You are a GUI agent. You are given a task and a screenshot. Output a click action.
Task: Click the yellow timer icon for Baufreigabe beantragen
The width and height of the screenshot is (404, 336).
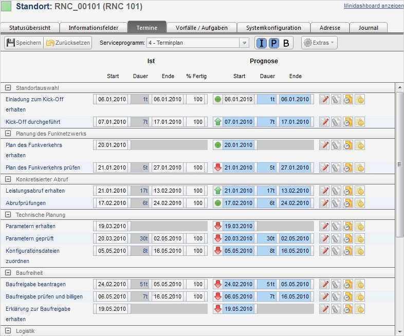tap(360, 284)
